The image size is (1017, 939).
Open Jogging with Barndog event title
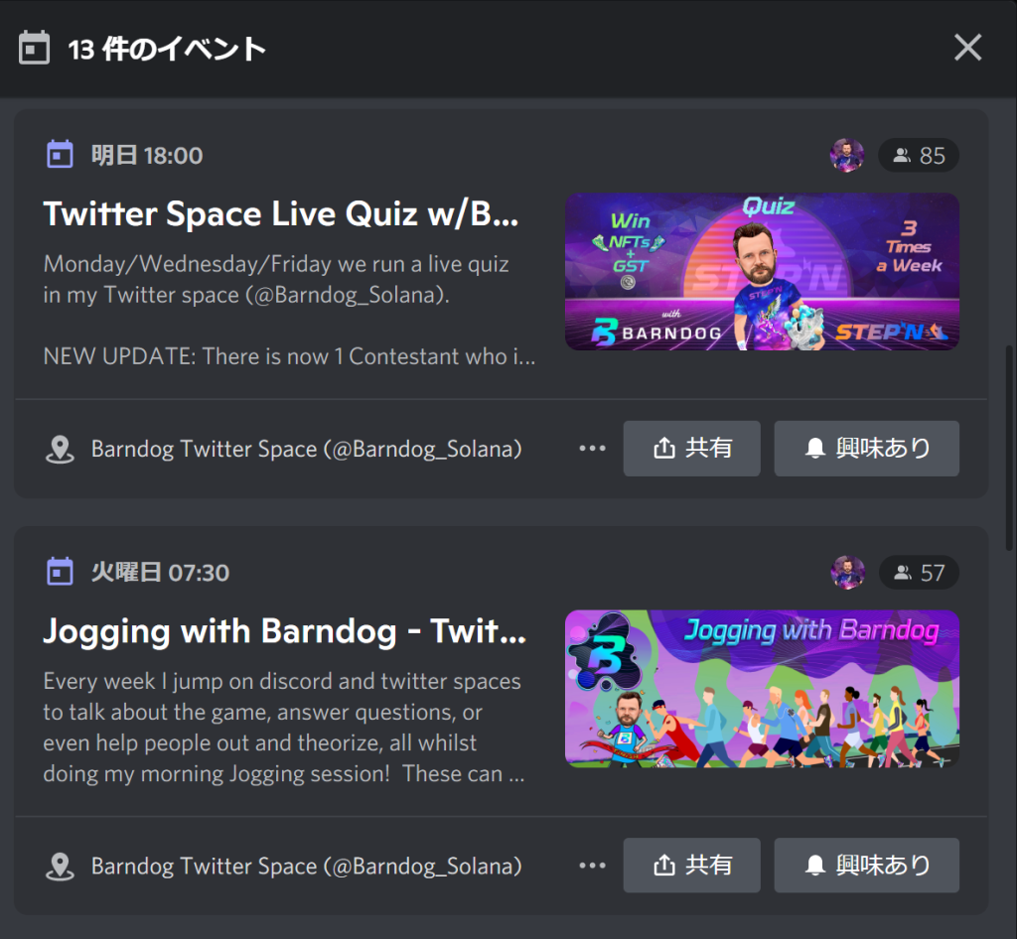(285, 630)
